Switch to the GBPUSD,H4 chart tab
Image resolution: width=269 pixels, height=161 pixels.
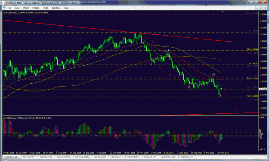coord(100,157)
